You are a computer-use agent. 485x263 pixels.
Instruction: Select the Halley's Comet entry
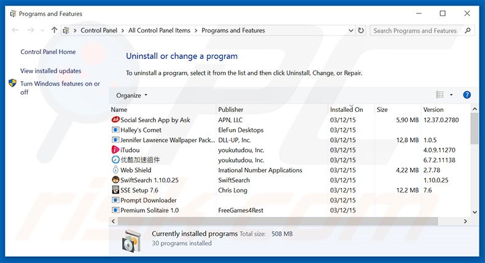[141, 130]
